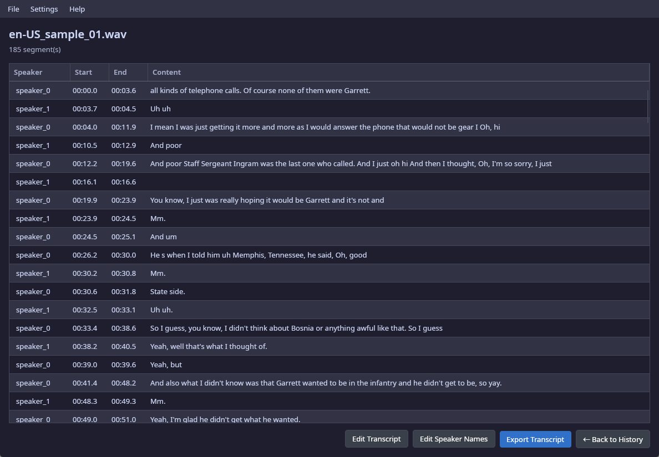The width and height of the screenshot is (659, 457).
Task: Click speaker_0 cell in the 00:04.0 row
Action: (33, 127)
